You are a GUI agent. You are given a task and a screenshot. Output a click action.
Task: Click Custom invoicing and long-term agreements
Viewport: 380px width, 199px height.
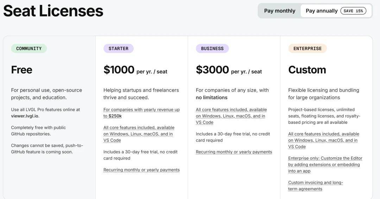pyautogui.click(x=315, y=186)
